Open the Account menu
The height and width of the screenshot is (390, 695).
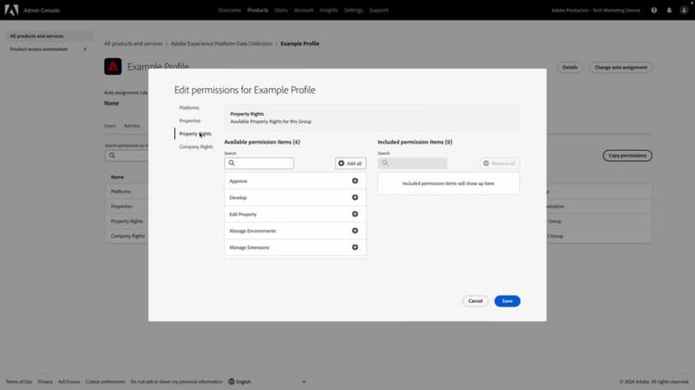tap(304, 10)
